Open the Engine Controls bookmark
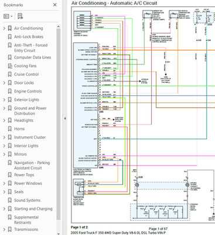 point(28,91)
